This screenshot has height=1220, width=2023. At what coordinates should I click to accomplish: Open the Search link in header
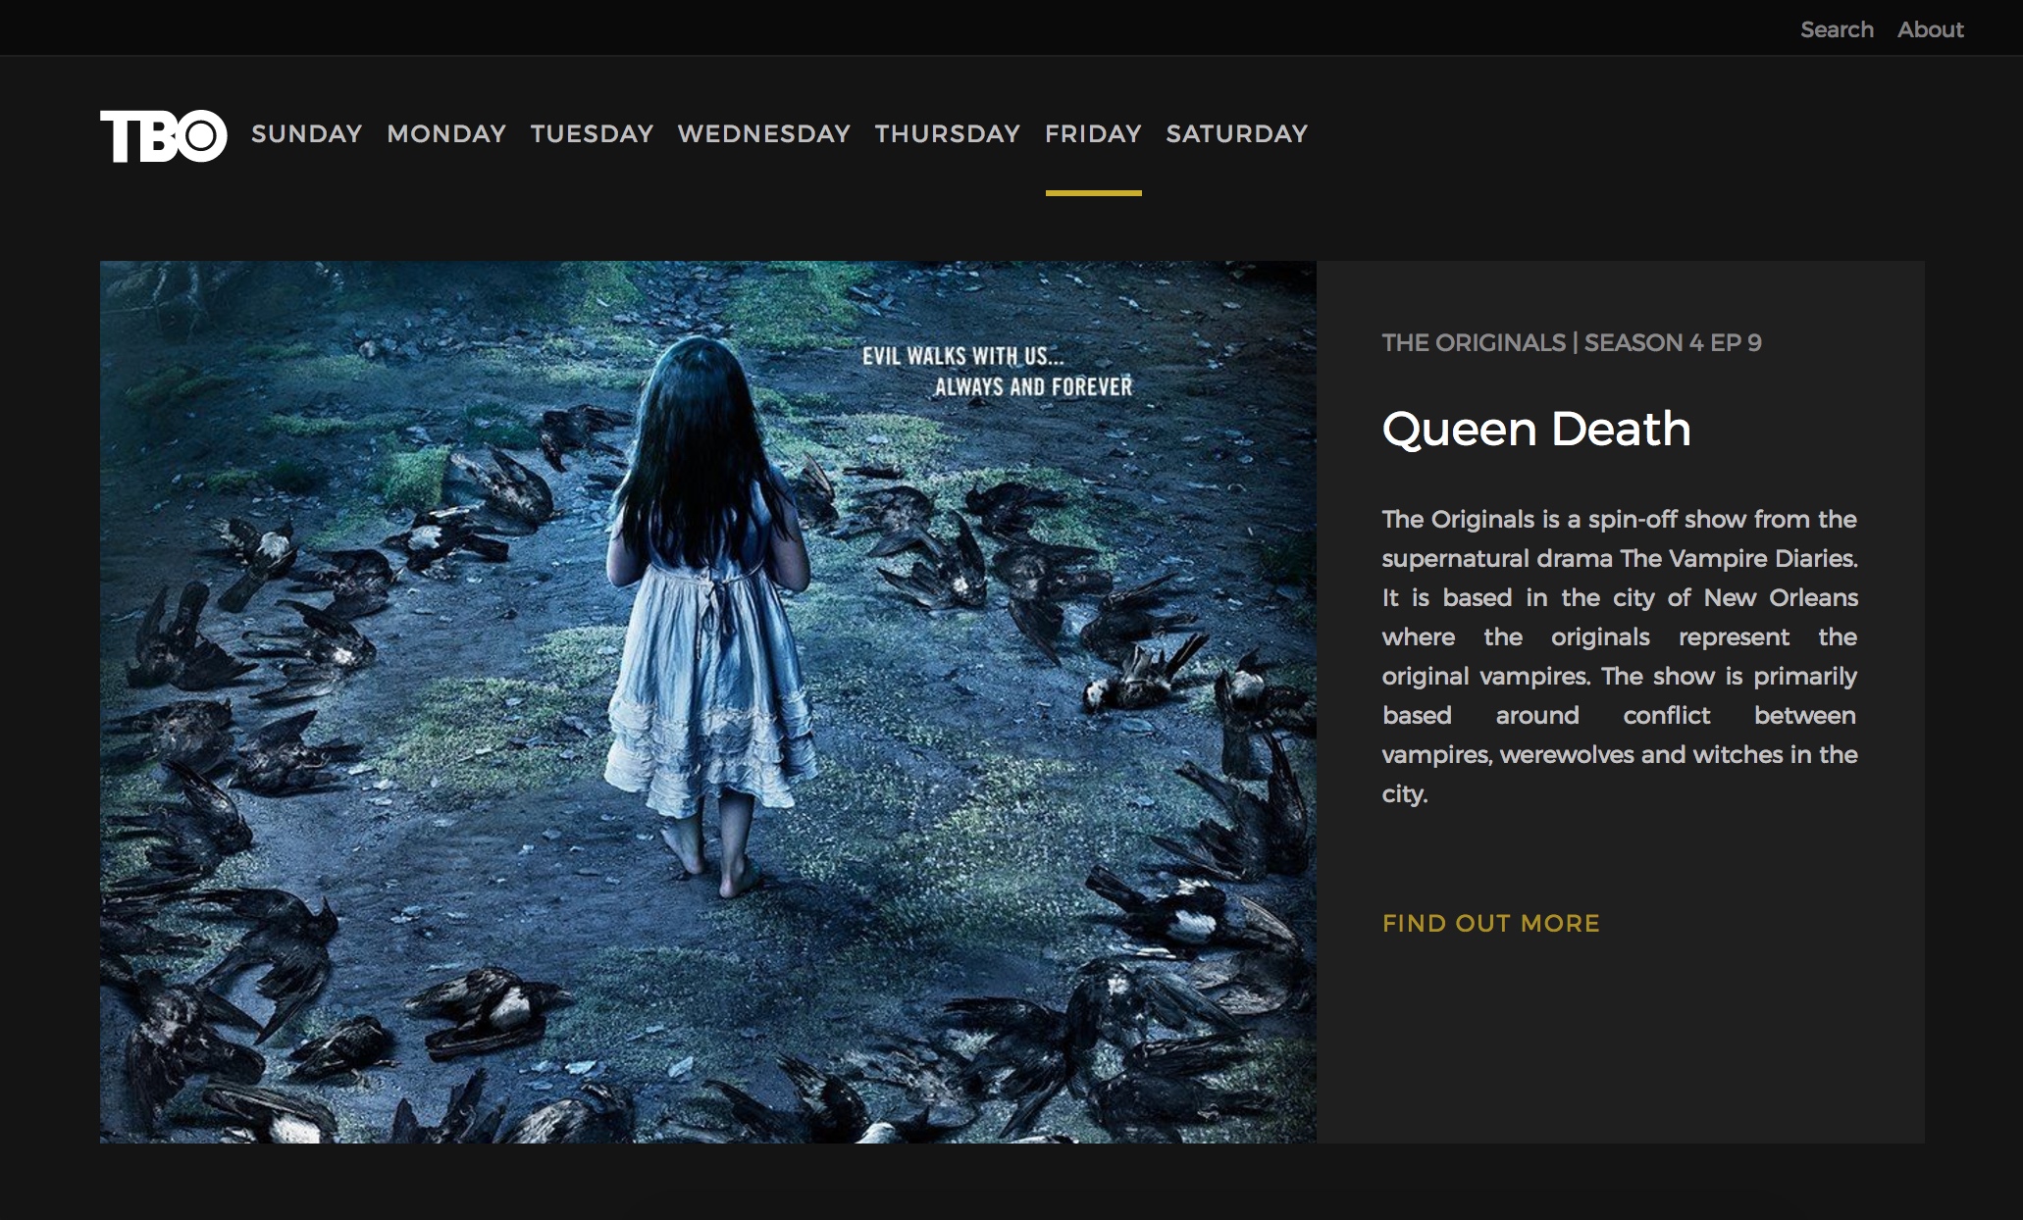click(x=1837, y=29)
